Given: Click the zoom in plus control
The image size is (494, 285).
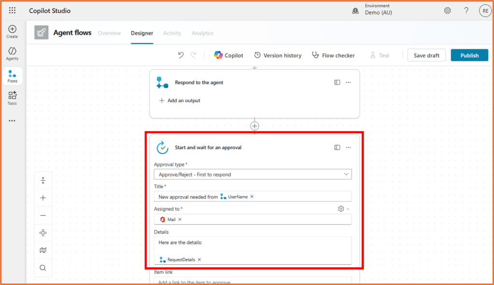Looking at the screenshot, I should point(43,198).
